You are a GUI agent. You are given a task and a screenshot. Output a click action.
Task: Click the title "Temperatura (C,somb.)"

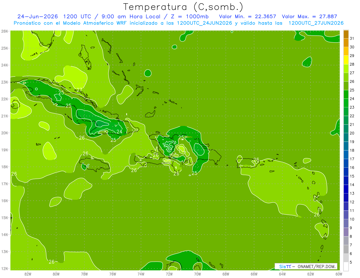(x=183, y=7)
